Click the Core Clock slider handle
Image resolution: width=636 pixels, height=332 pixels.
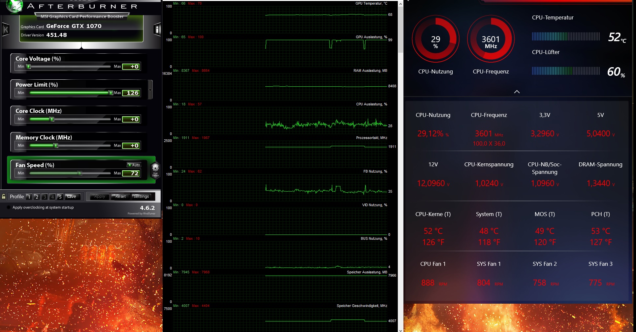[52, 119]
